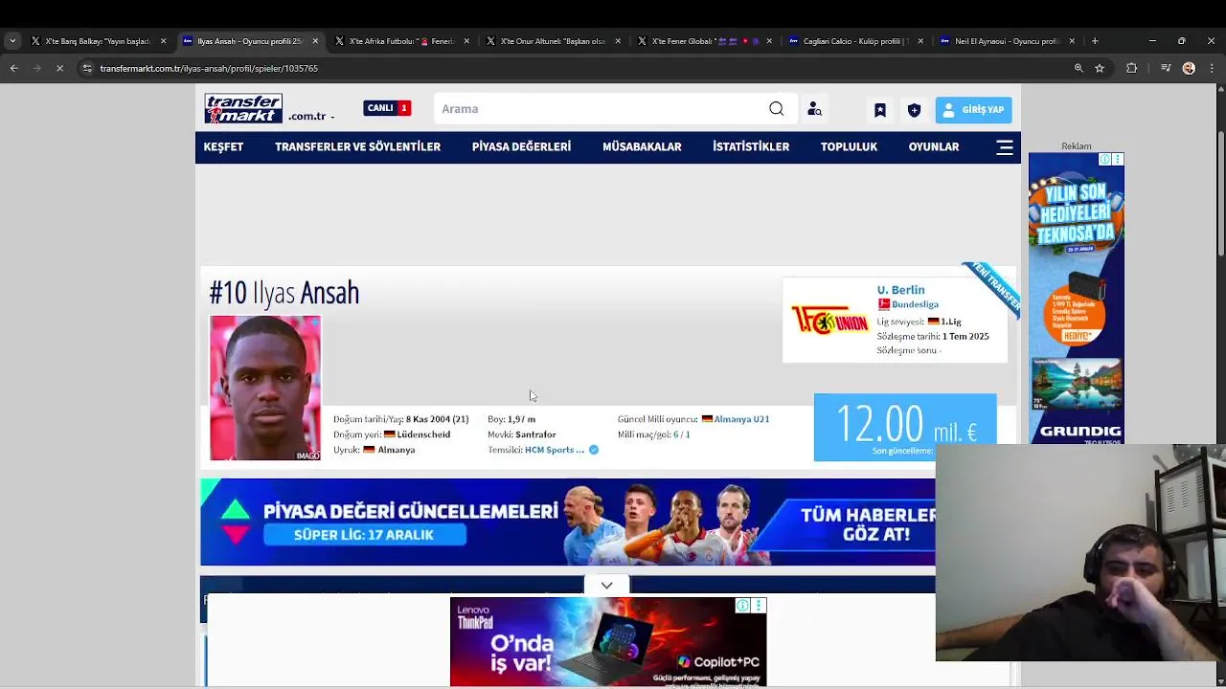Click the '8 Kas 2004 (21)' birth date
This screenshot has width=1226, height=689.
click(x=437, y=419)
